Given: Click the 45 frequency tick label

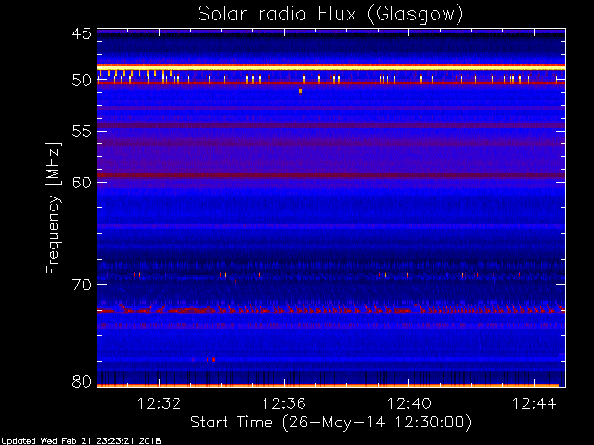Looking at the screenshot, I should [82, 34].
